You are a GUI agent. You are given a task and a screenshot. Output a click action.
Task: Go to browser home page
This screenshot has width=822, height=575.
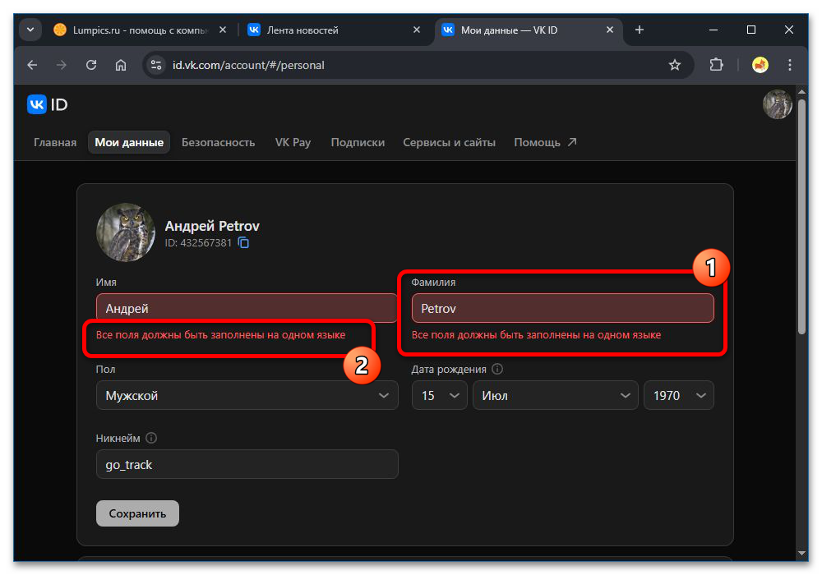[121, 65]
